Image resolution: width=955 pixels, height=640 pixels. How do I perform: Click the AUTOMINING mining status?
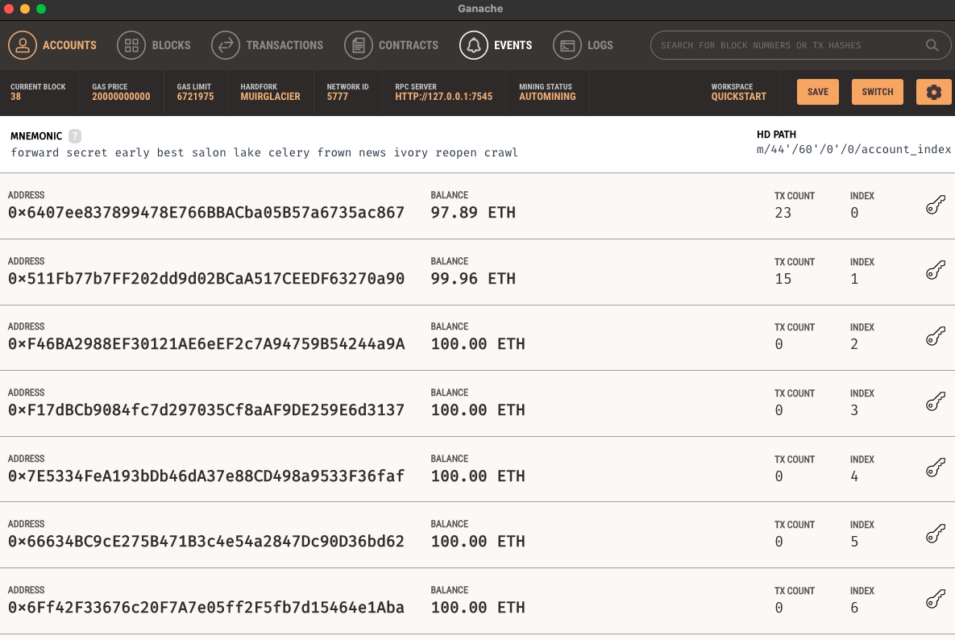547,96
